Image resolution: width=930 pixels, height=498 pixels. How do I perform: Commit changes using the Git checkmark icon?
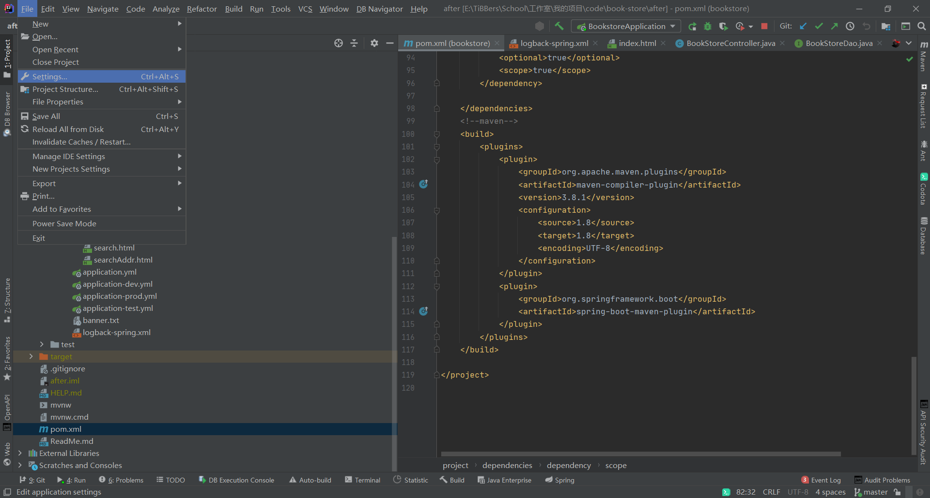[820, 26]
